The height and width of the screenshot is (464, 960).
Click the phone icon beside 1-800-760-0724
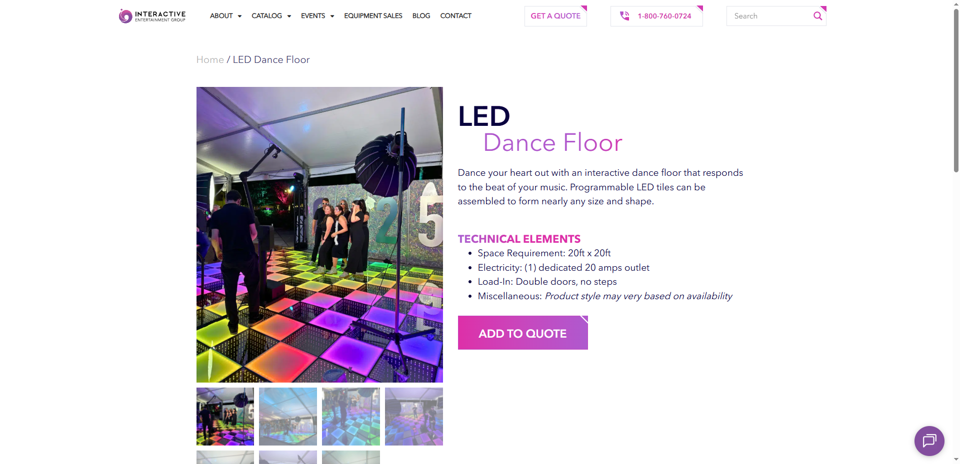pyautogui.click(x=624, y=16)
